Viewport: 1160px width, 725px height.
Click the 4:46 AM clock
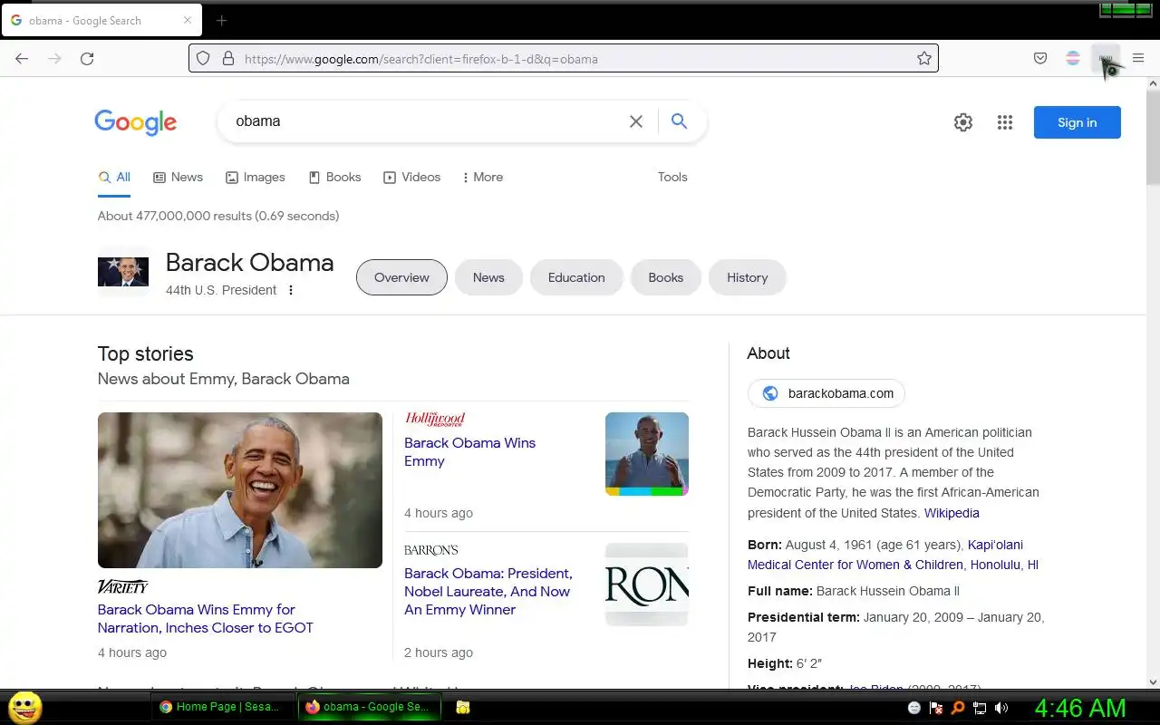click(1080, 708)
